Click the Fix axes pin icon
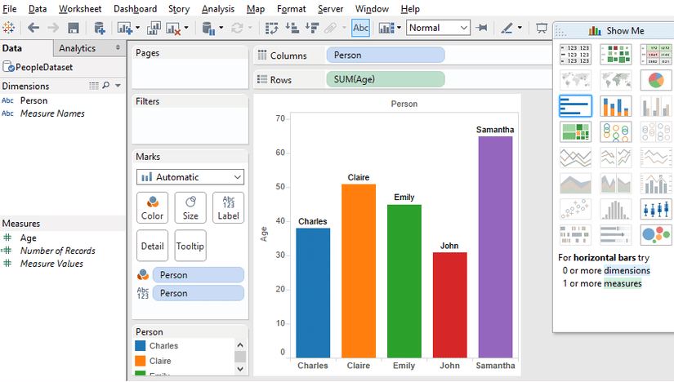 482,28
